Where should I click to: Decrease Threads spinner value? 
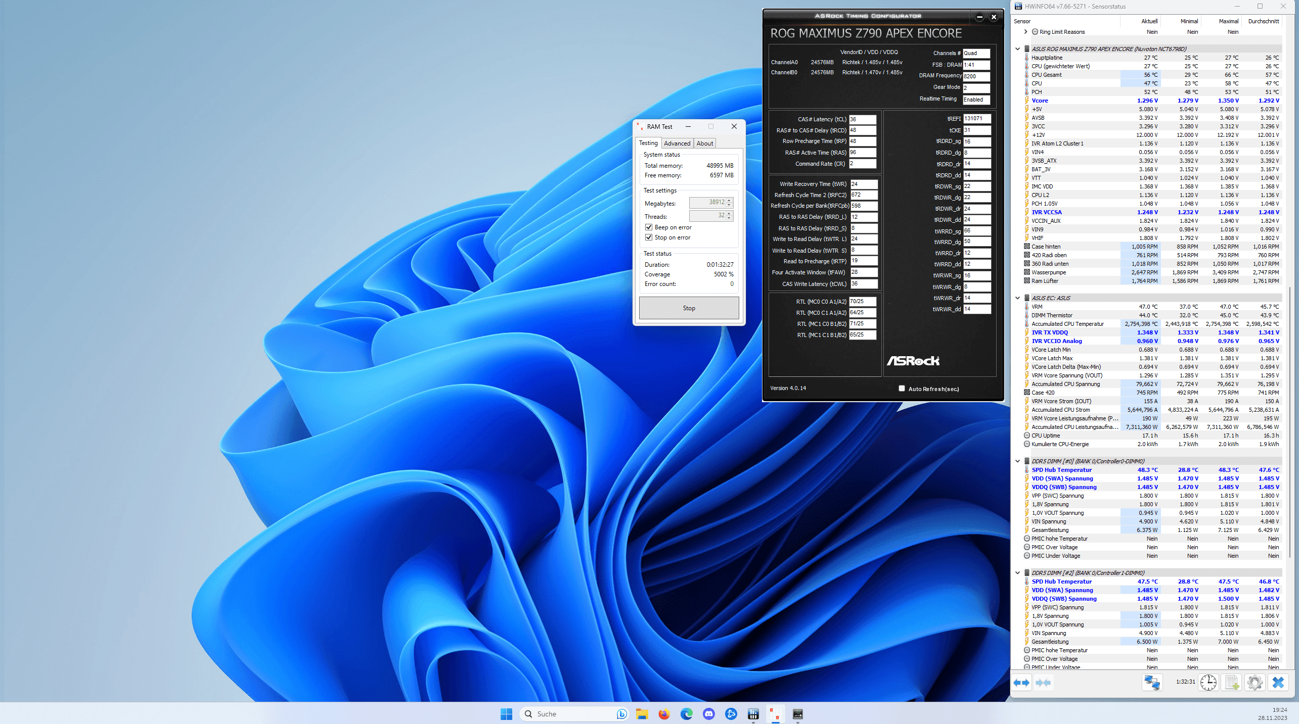729,218
